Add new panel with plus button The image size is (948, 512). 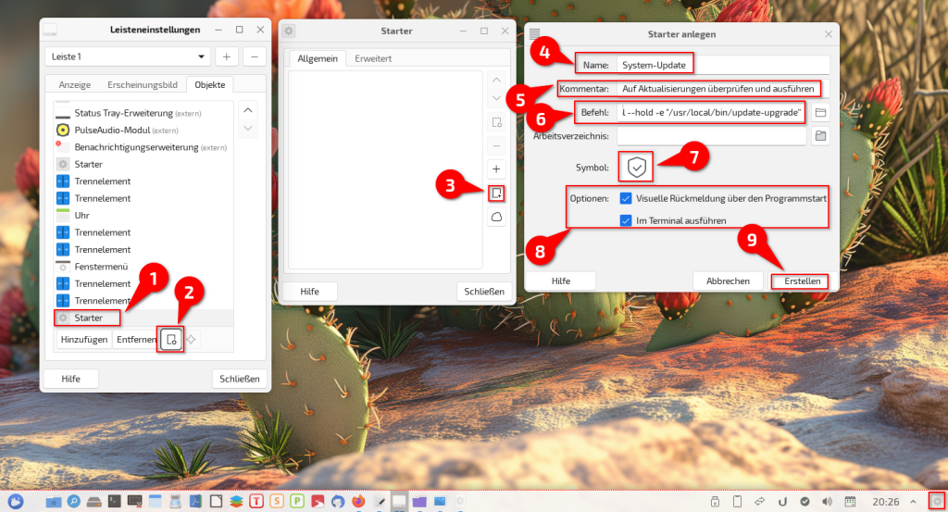[227, 56]
